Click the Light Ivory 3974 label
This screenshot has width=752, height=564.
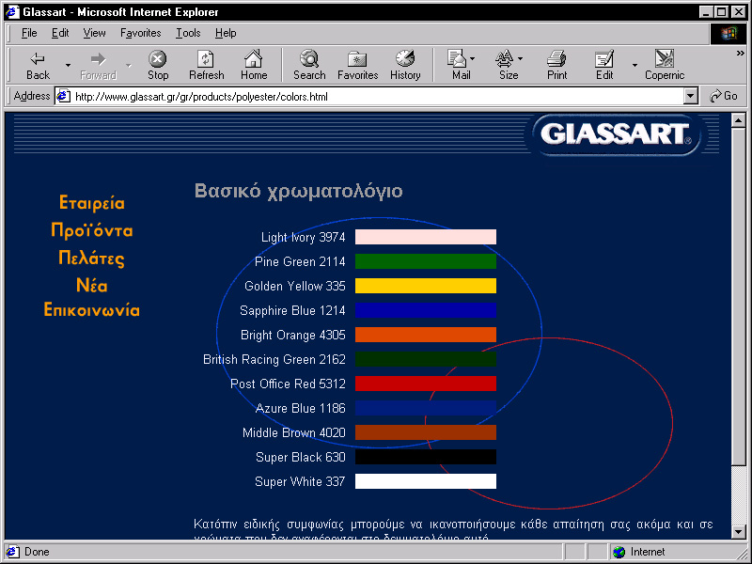(303, 237)
